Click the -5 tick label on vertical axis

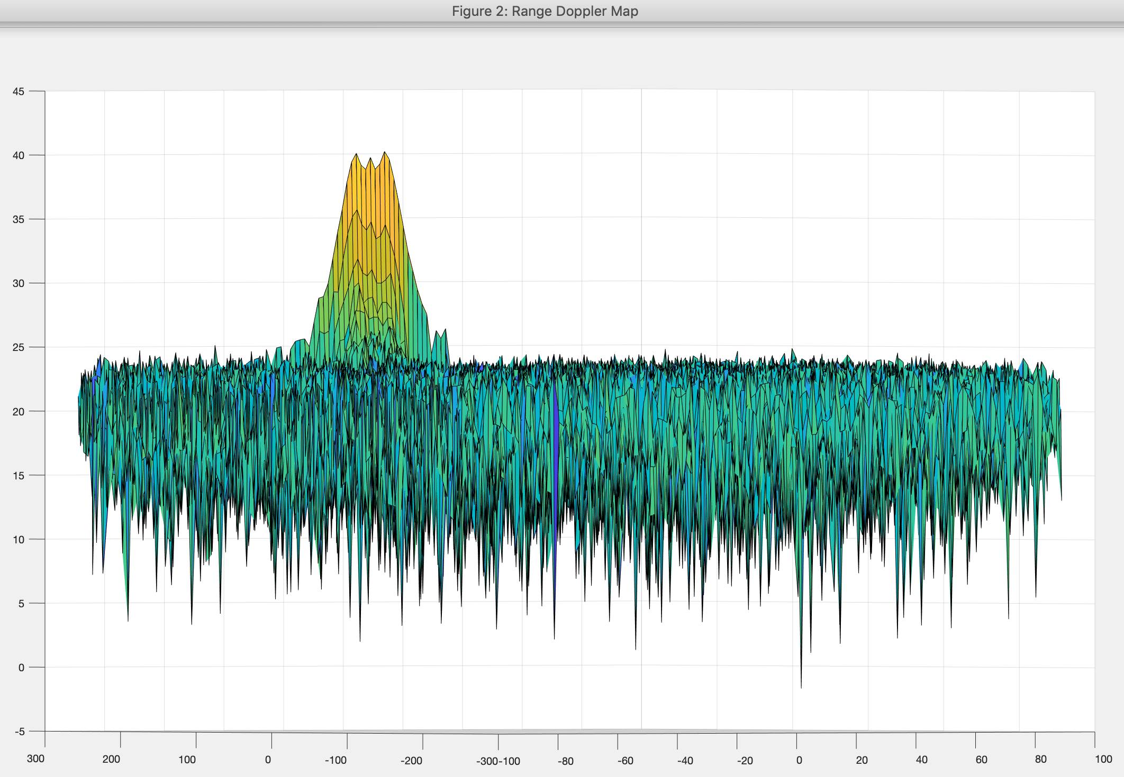pos(20,732)
